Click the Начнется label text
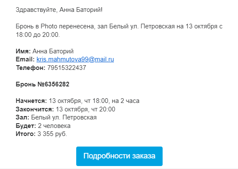 tap(31, 101)
